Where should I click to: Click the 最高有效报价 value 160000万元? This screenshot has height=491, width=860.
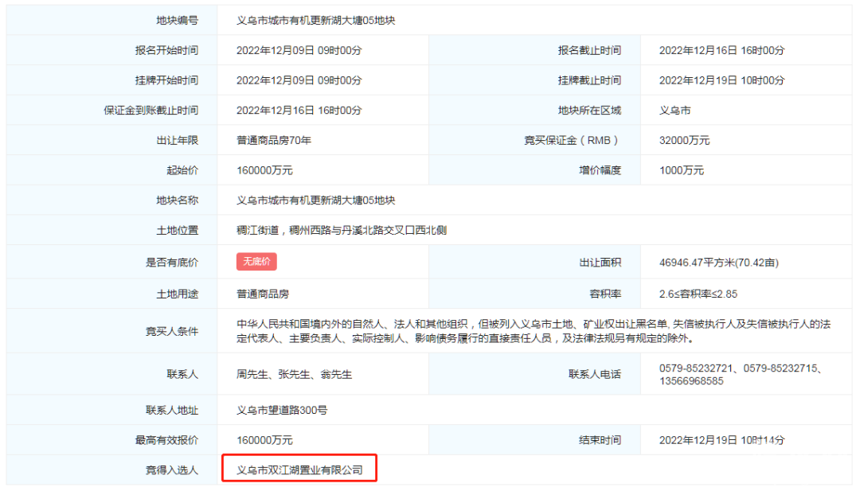tap(264, 440)
